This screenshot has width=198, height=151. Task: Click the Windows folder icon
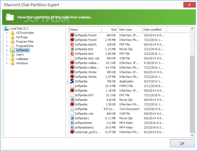point(12,63)
